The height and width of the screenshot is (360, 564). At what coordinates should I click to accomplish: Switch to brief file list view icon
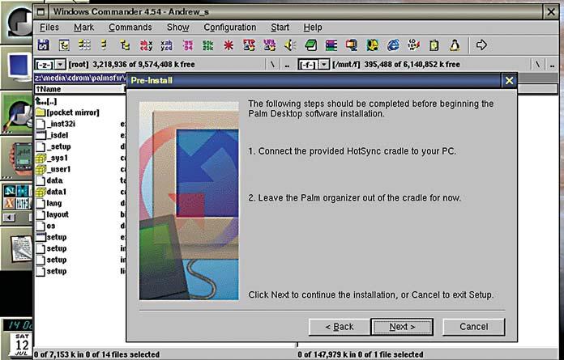pos(84,45)
